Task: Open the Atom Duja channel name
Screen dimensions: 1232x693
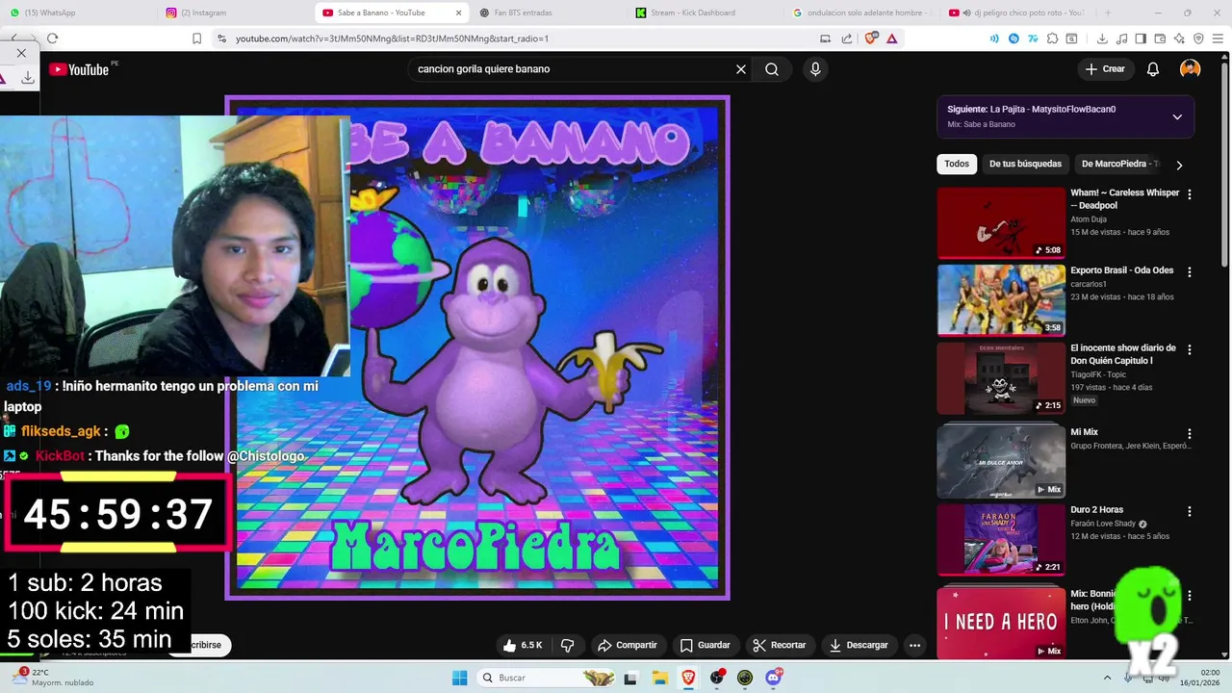Action: point(1089,219)
